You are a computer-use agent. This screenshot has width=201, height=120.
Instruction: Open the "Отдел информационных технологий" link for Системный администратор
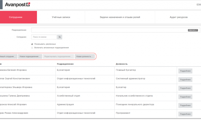(76, 79)
